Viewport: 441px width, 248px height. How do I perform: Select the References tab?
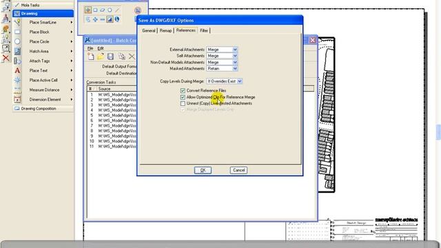click(x=186, y=30)
